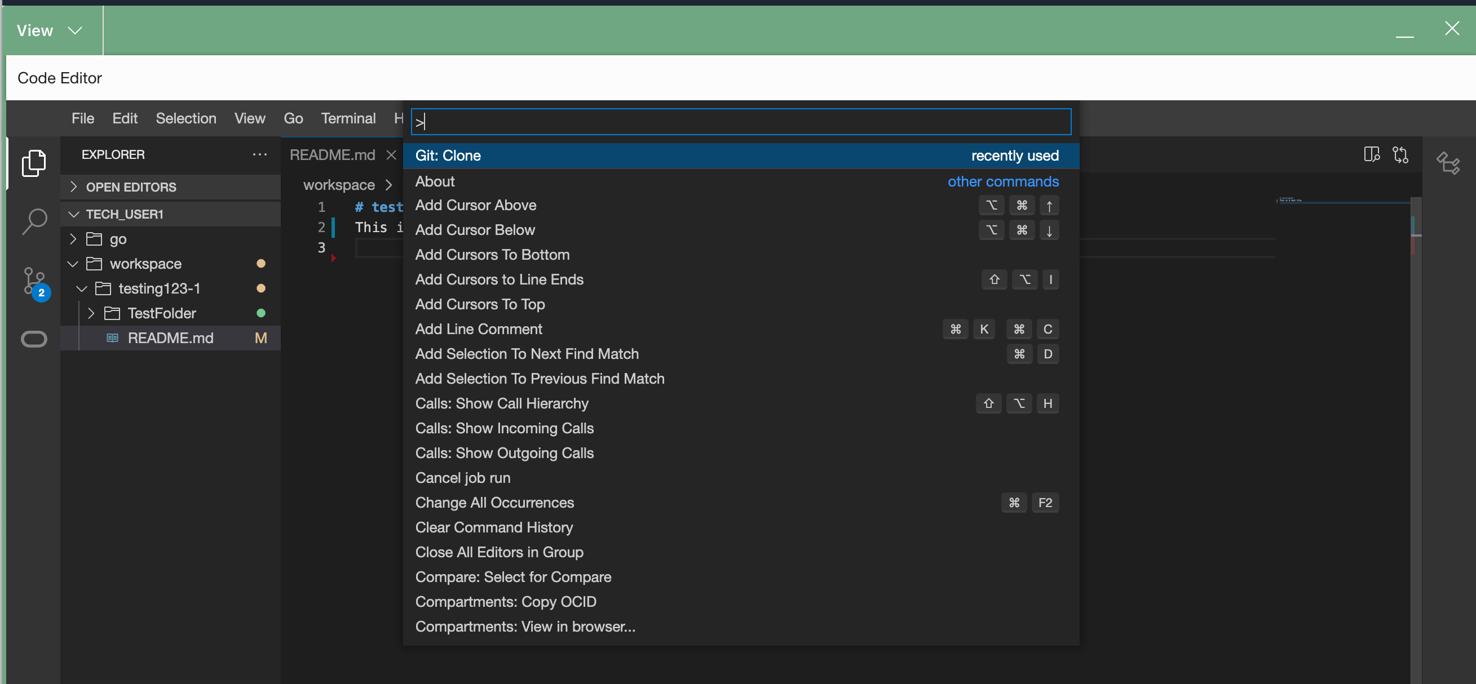Viewport: 1476px width, 684px height.
Task: Collapse the workspace folder in Explorer
Action: [x=73, y=263]
